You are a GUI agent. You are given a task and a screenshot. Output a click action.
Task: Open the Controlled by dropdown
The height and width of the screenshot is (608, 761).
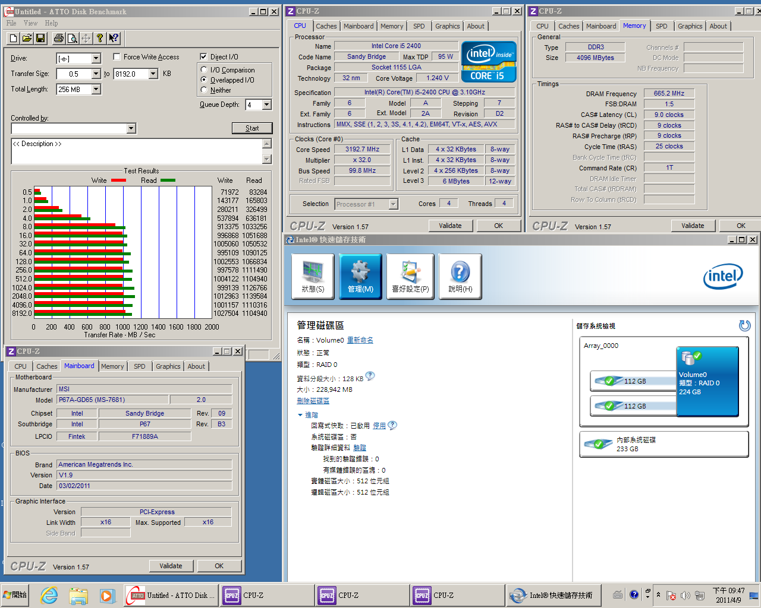131,128
